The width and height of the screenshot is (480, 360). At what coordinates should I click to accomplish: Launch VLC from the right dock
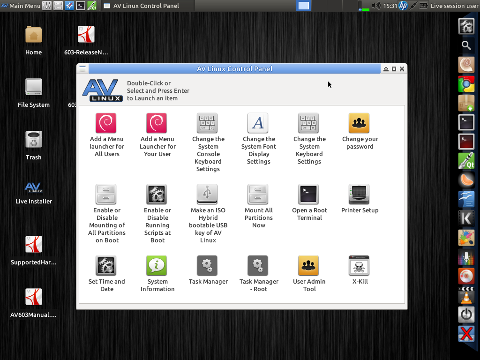coord(466,296)
